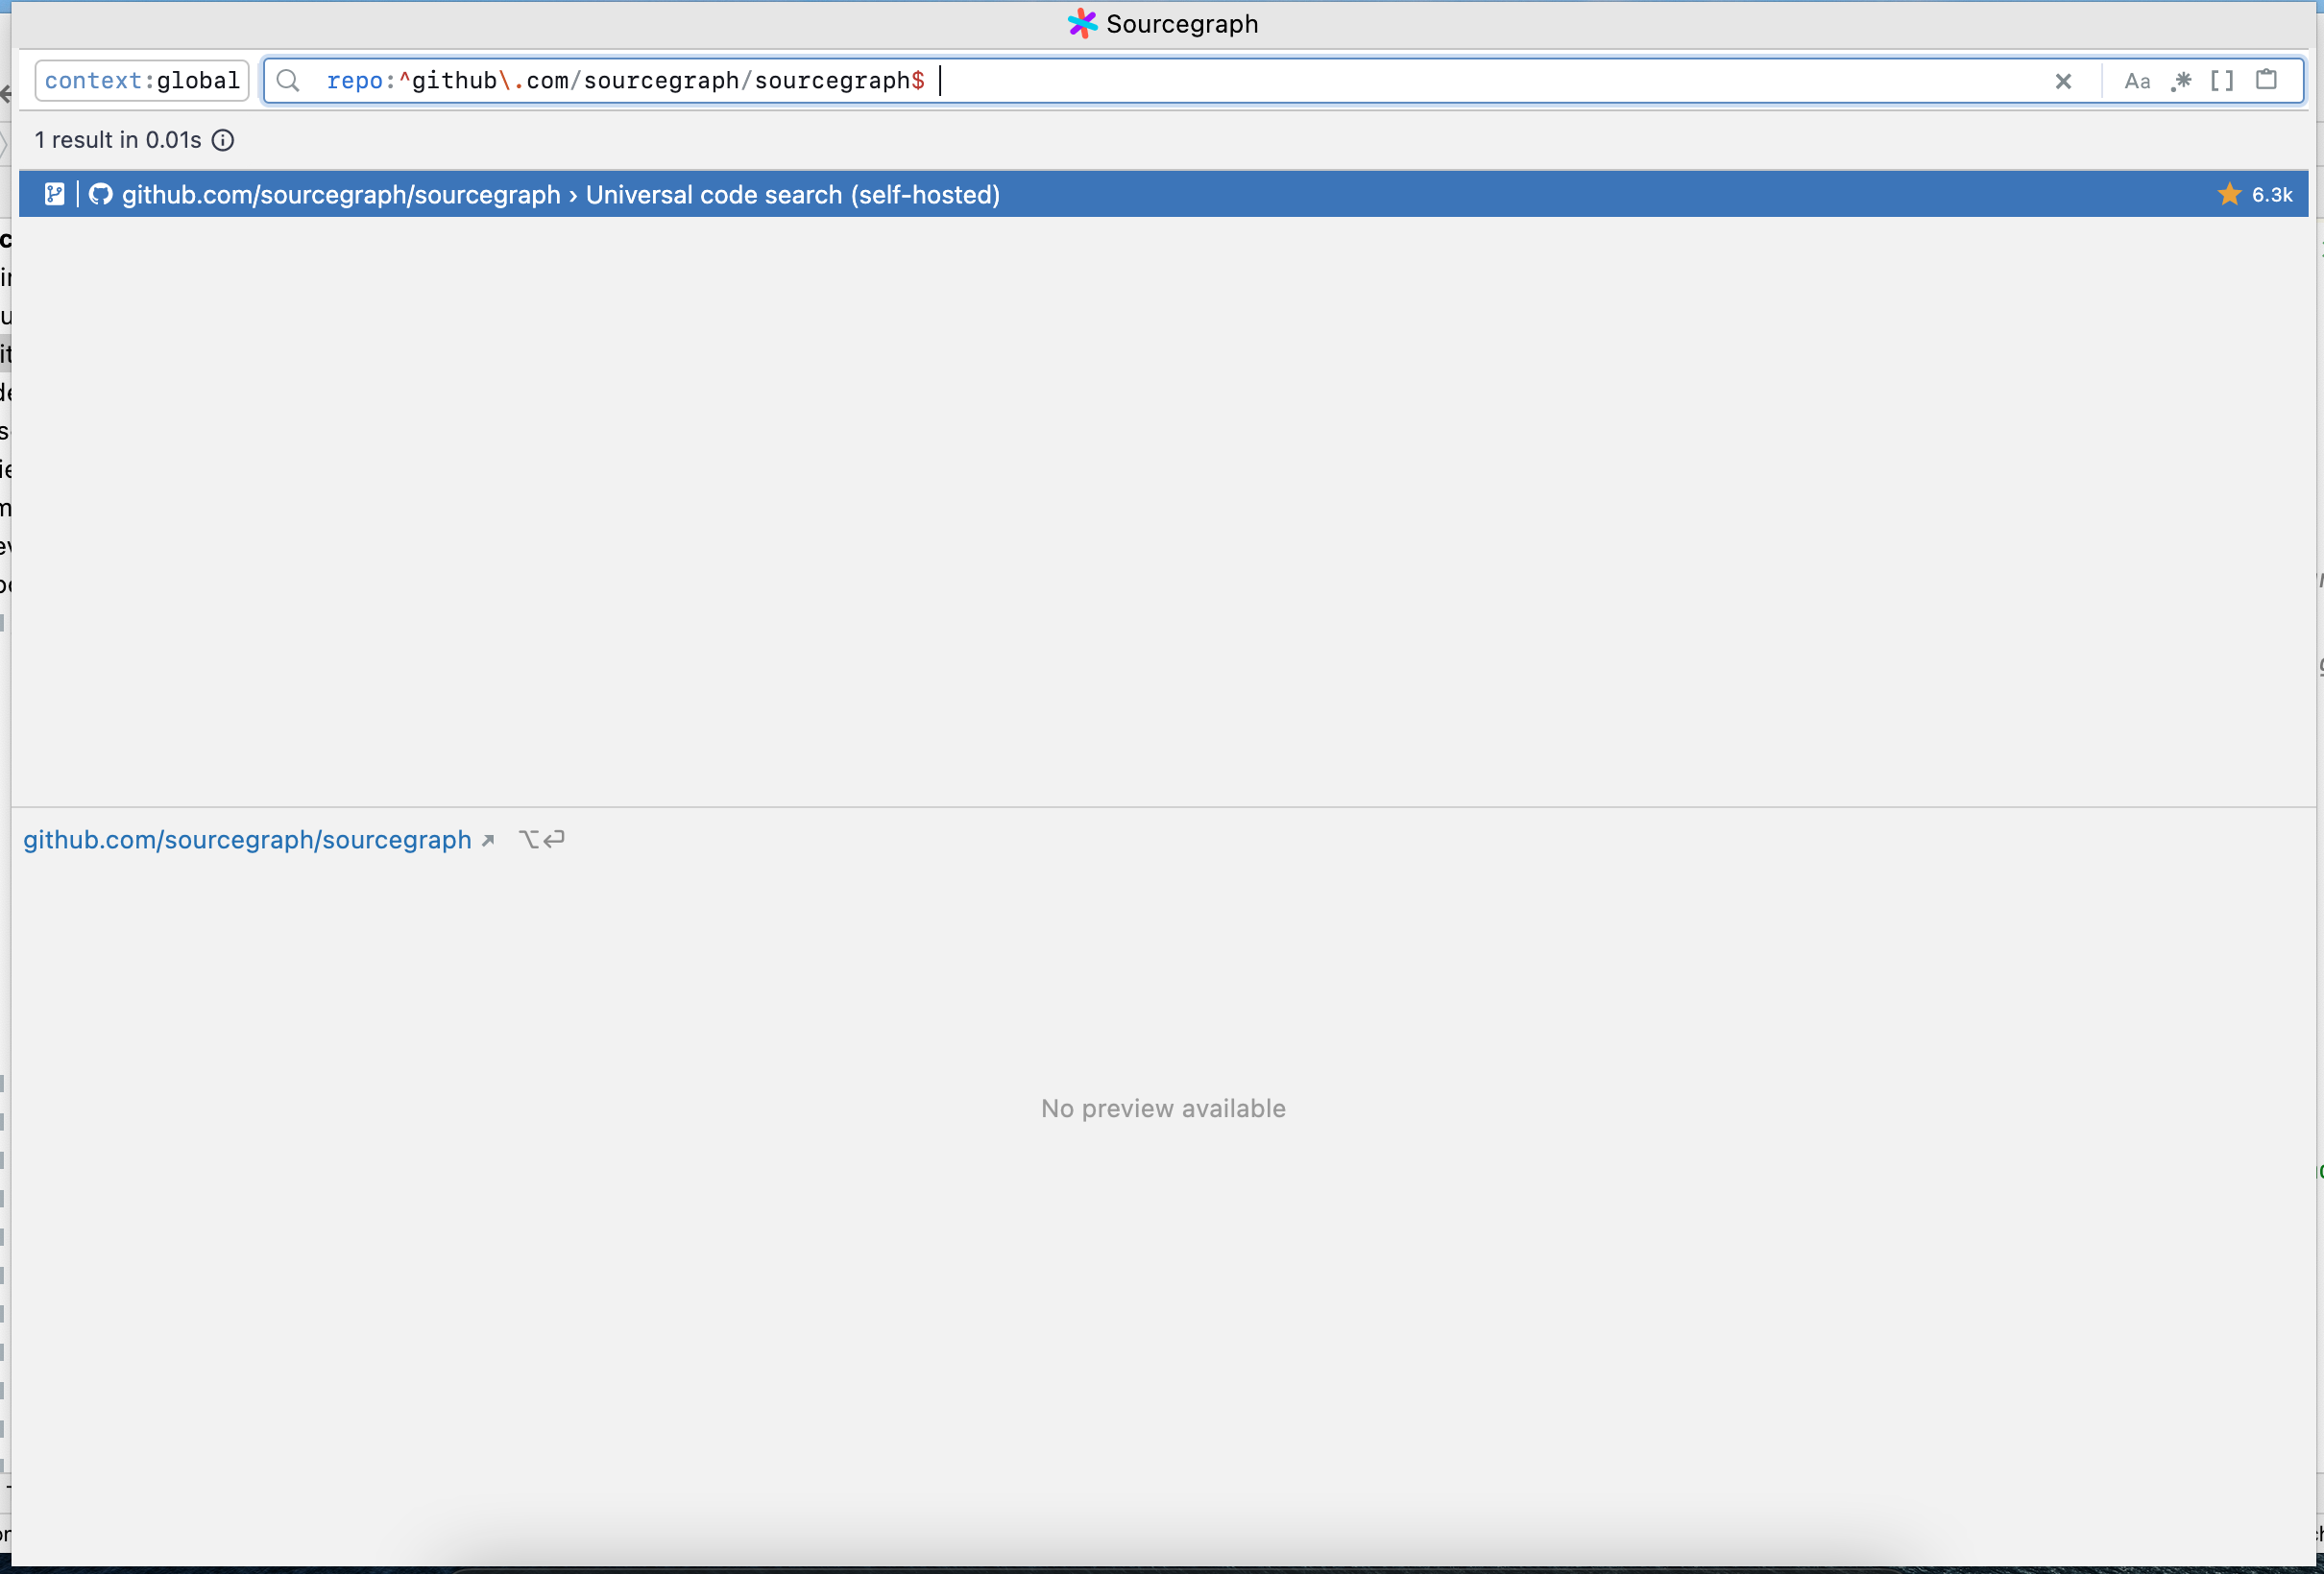Viewport: 2324px width, 1574px height.
Task: Click the 6.3k star count
Action: click(x=2272, y=195)
